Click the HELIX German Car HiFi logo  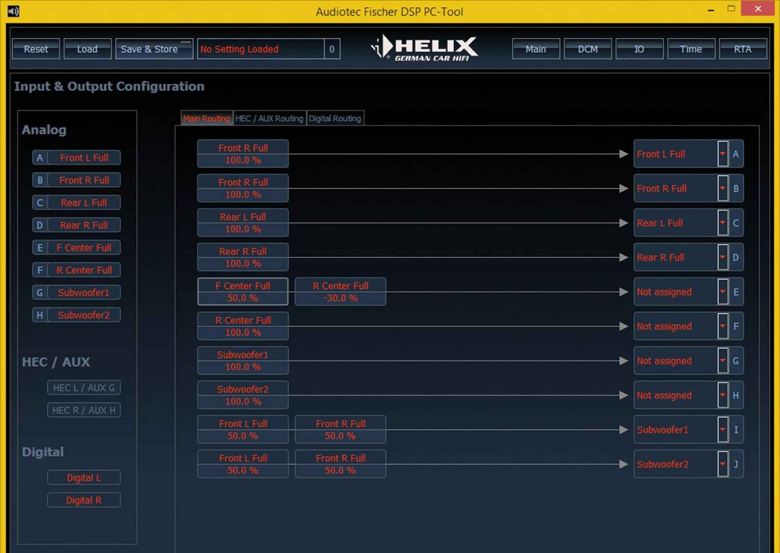(424, 48)
